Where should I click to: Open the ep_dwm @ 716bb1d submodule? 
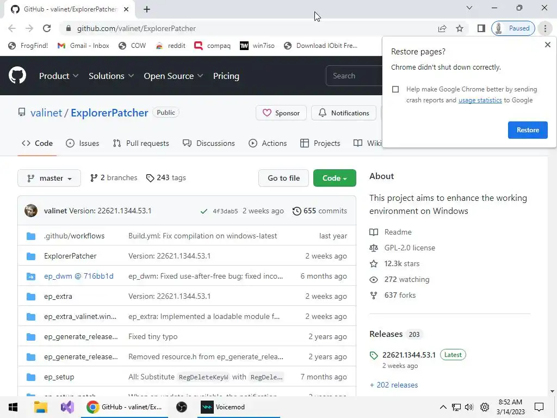(x=79, y=276)
